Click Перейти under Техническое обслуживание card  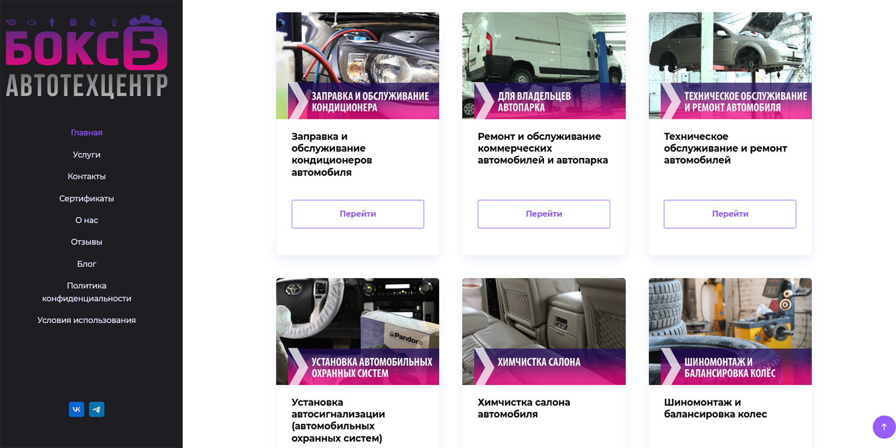(x=730, y=214)
